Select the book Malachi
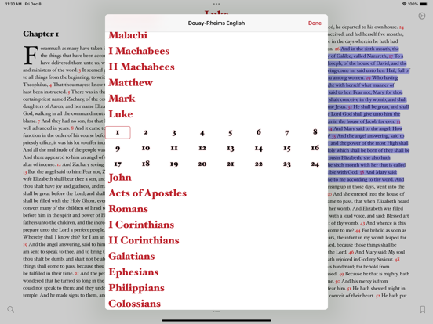Image resolution: width=433 pixels, height=324 pixels. click(x=128, y=35)
